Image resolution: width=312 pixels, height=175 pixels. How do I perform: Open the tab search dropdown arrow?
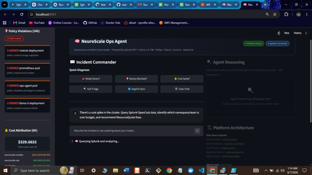(x=4, y=4)
